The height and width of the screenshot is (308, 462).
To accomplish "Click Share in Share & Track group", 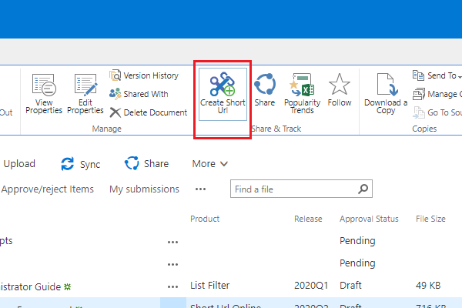I will point(265,90).
